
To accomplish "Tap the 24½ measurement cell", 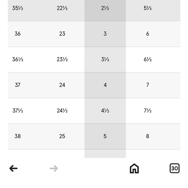I will [x=62, y=111].
